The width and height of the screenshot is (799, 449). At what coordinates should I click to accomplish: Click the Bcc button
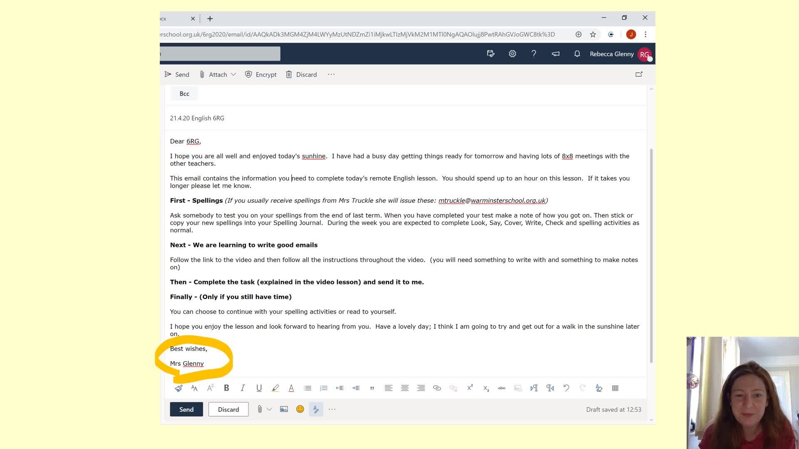(x=184, y=94)
